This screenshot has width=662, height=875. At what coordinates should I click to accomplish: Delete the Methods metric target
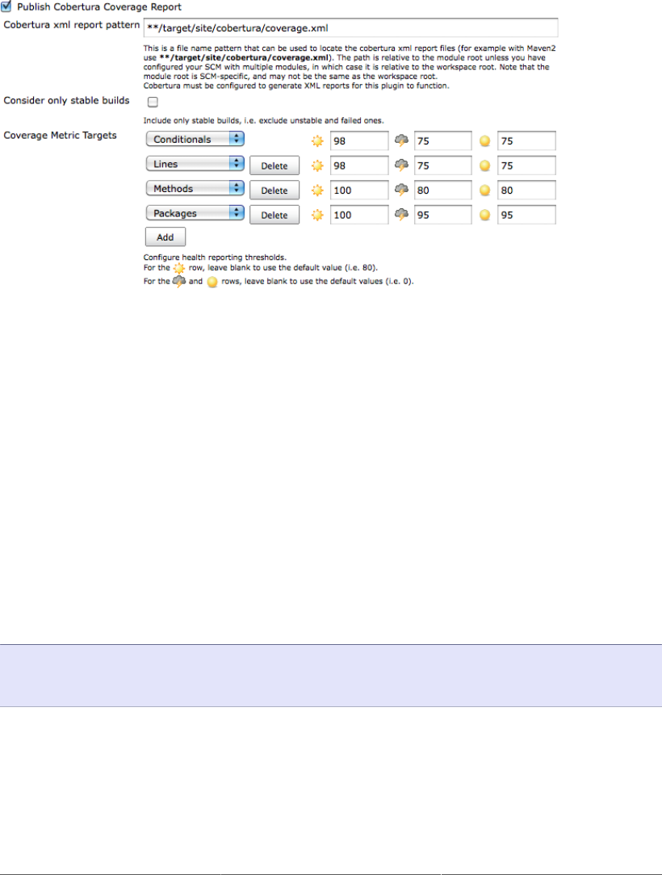[274, 190]
